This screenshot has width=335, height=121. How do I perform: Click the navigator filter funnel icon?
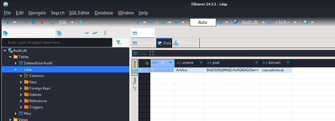coord(118,43)
